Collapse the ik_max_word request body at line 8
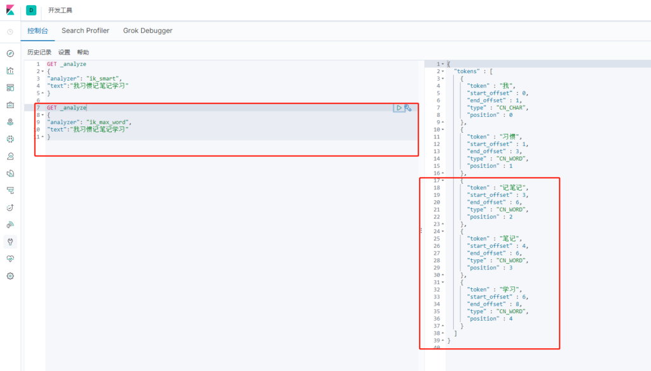 (43, 115)
